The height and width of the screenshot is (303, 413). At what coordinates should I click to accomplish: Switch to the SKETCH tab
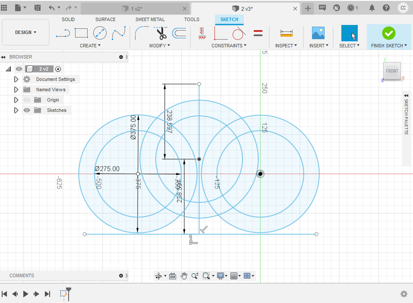point(229,19)
